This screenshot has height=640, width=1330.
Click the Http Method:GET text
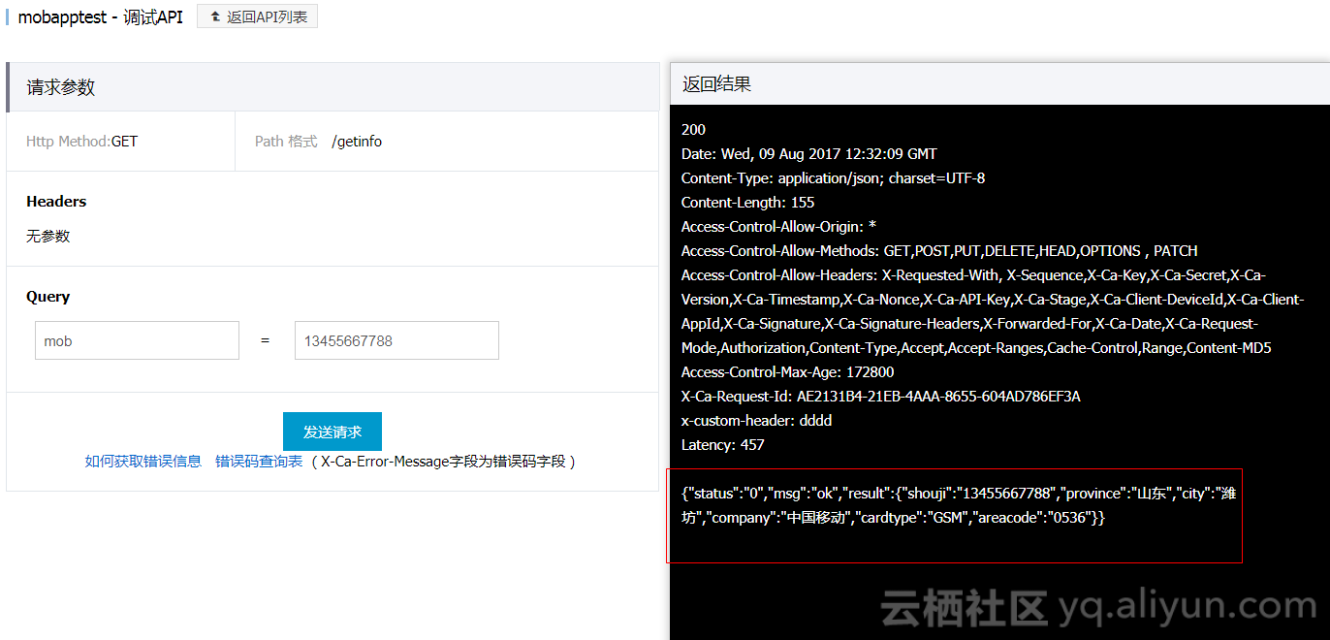click(x=81, y=142)
